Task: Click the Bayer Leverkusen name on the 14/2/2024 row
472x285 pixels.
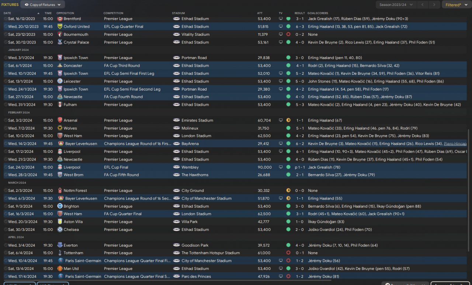Action: (81, 144)
